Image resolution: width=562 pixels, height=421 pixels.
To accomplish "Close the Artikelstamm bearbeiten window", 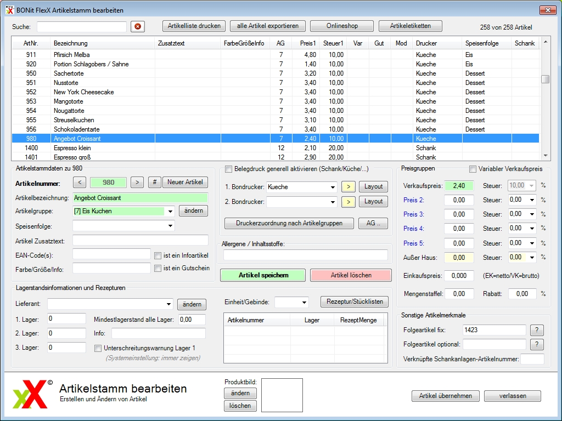I will [x=548, y=10].
